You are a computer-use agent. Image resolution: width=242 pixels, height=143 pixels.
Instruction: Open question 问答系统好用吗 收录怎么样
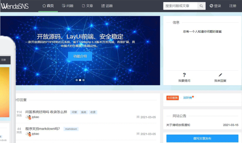[x=46, y=112]
